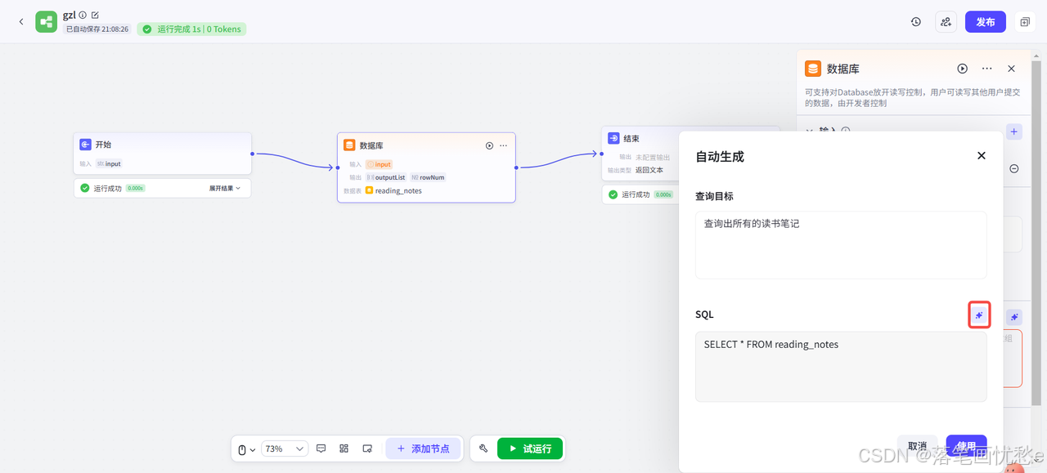1047x473 pixels.
Task: Open the mouse interaction mode dropdown
Action: coord(246,448)
